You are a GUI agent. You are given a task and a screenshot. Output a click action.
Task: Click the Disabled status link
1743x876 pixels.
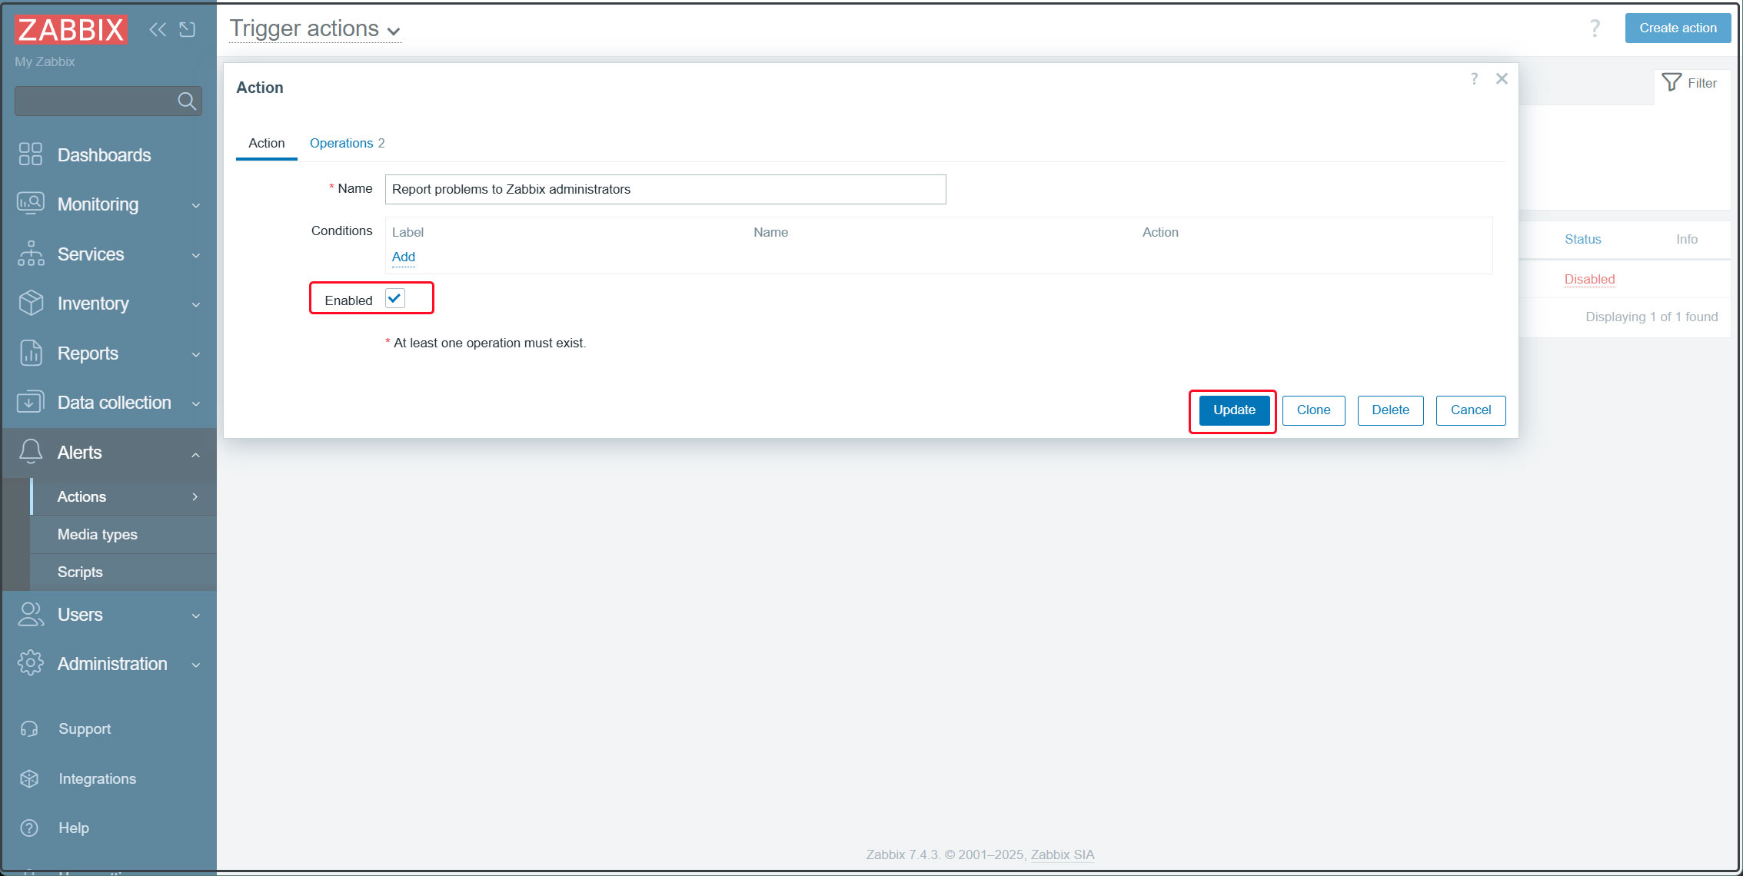[x=1588, y=279]
